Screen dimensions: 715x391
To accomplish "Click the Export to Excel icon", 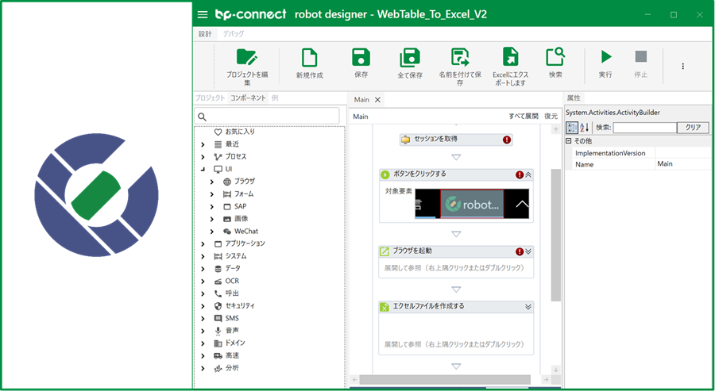I will coord(510,57).
